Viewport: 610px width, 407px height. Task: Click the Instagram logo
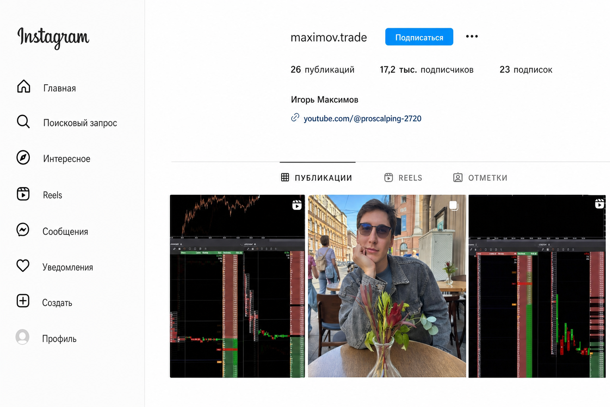[x=53, y=38]
